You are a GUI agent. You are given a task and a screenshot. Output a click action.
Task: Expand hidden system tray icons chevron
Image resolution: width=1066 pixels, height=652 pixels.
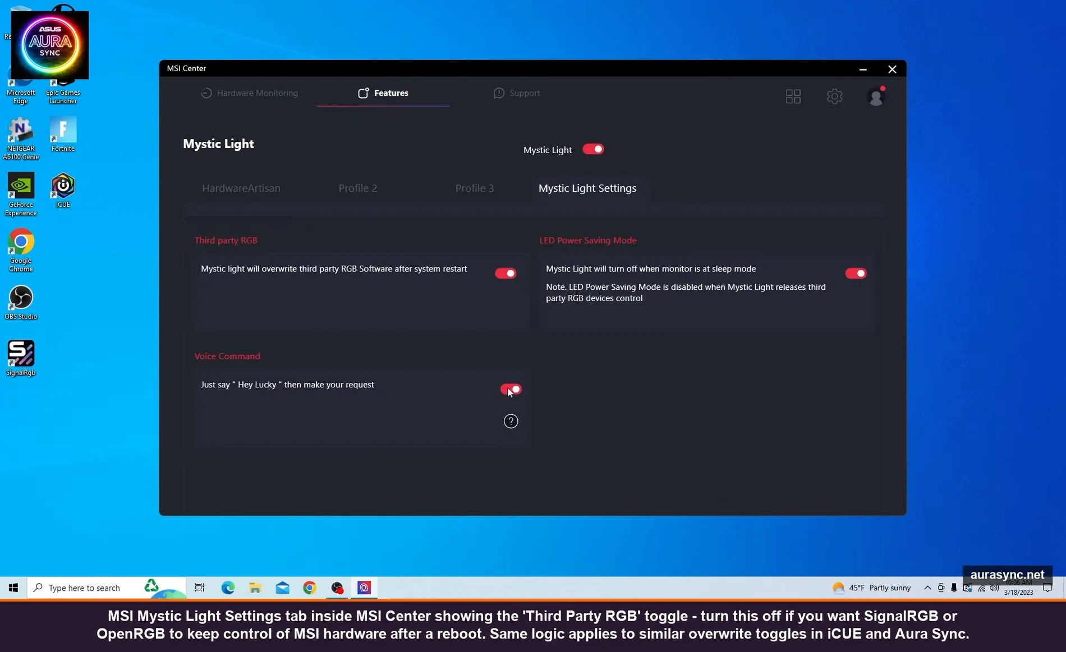[x=927, y=588]
